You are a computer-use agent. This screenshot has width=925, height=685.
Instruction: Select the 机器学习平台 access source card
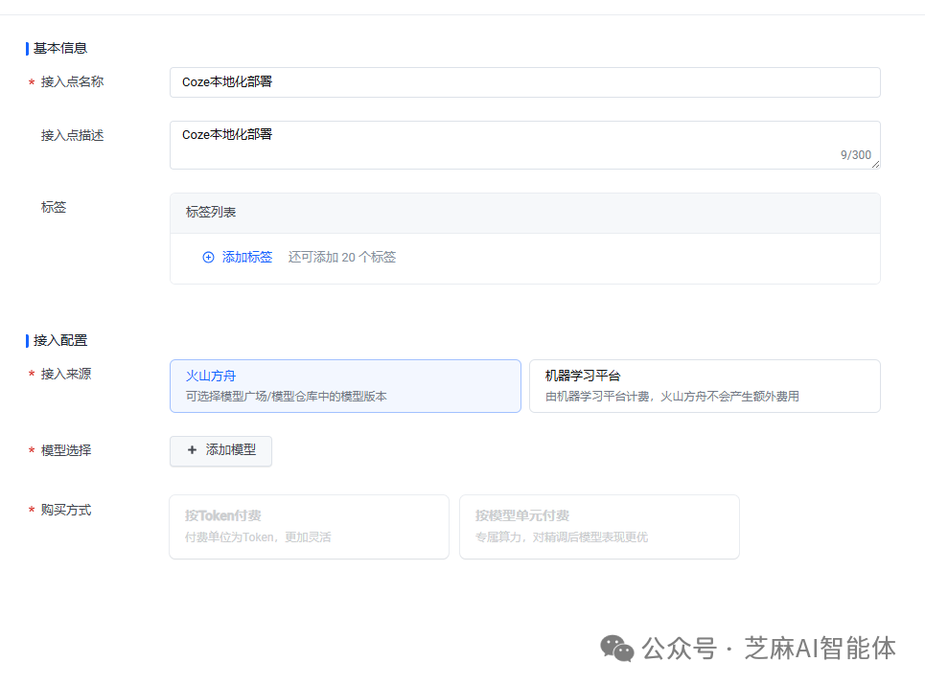click(x=705, y=385)
